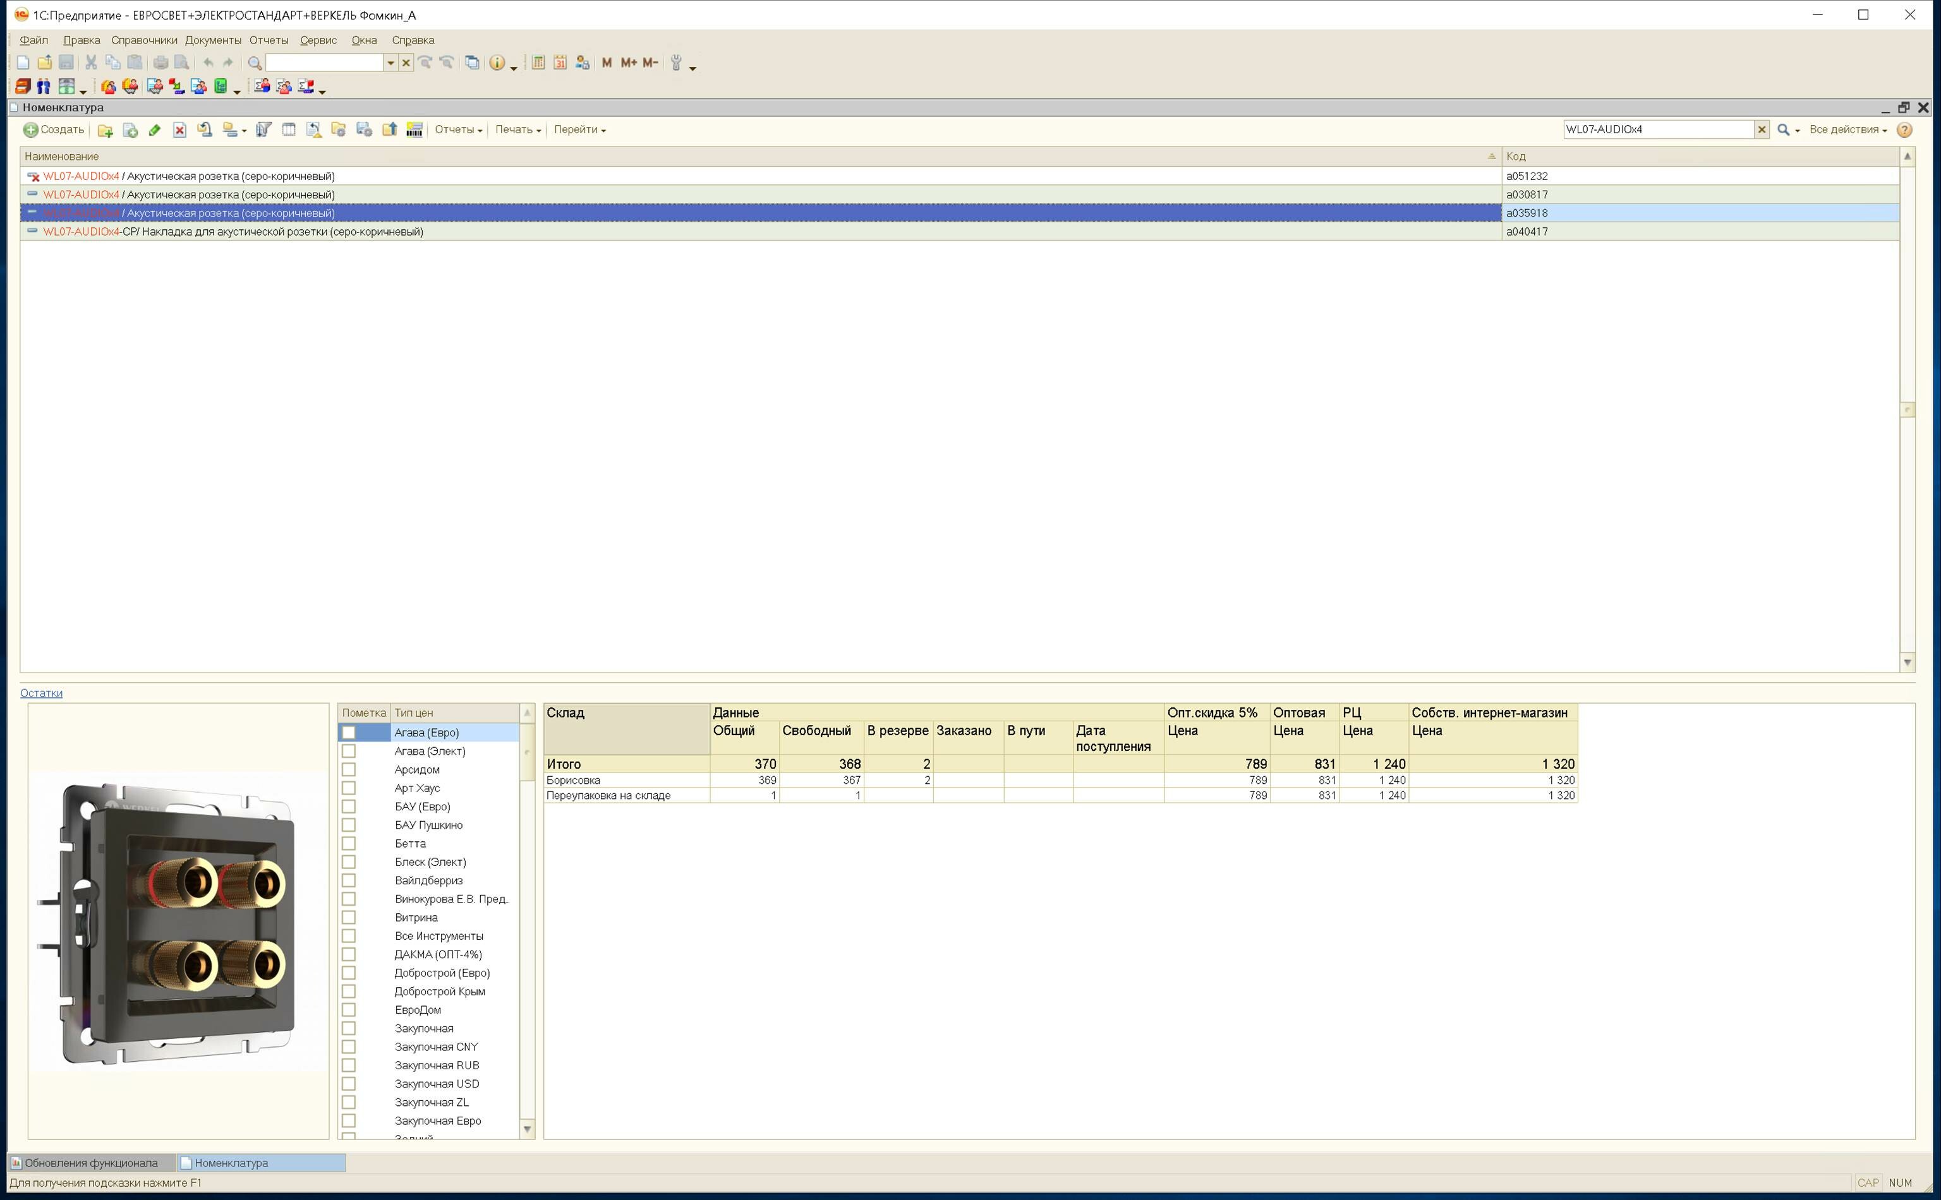Tick the Закупочная USD checkbox
This screenshot has height=1200, width=1941.
349,1084
